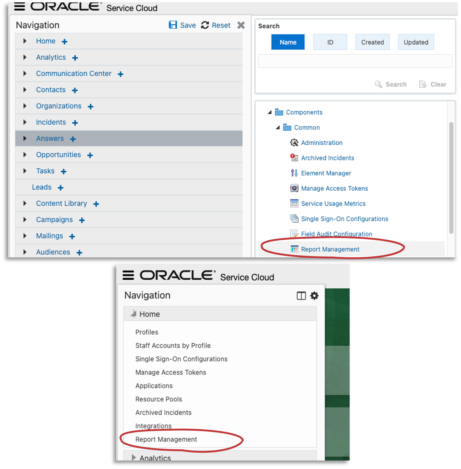Open Profiles in lower Navigation
Image resolution: width=461 pixels, height=469 pixels.
click(147, 332)
